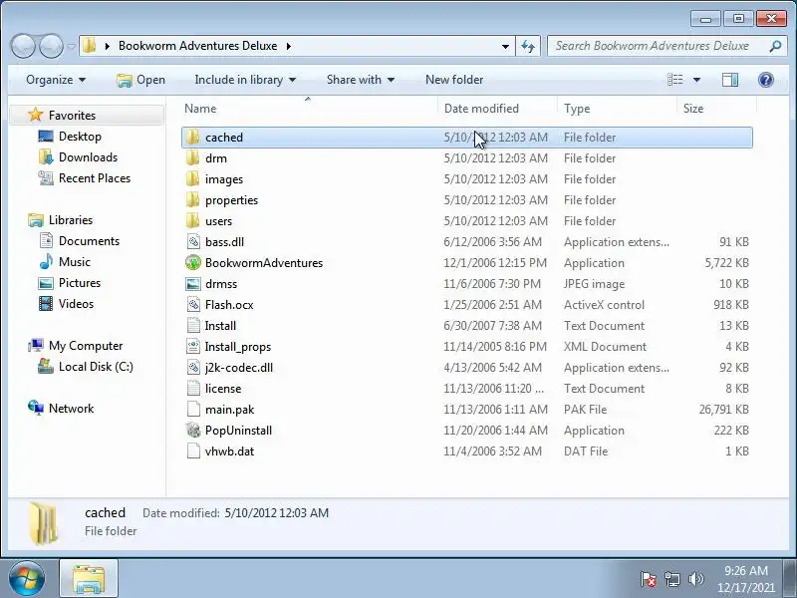The height and width of the screenshot is (598, 797).
Task: Select Favorites in navigation pane
Action: pyautogui.click(x=72, y=116)
